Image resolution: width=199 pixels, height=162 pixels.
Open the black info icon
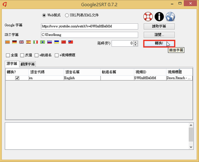(x=159, y=17)
